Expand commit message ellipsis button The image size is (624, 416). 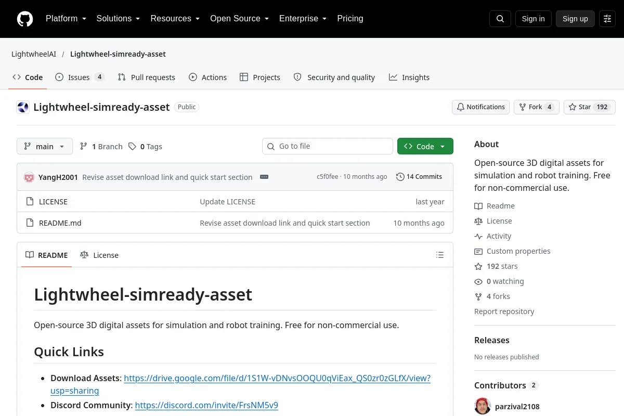[x=264, y=177]
